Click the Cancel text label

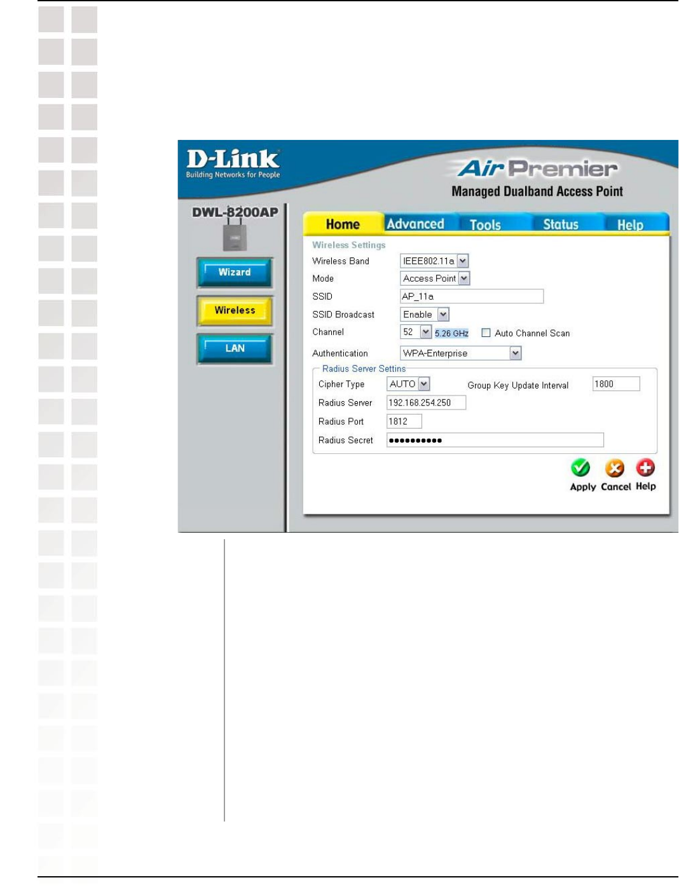point(616,487)
